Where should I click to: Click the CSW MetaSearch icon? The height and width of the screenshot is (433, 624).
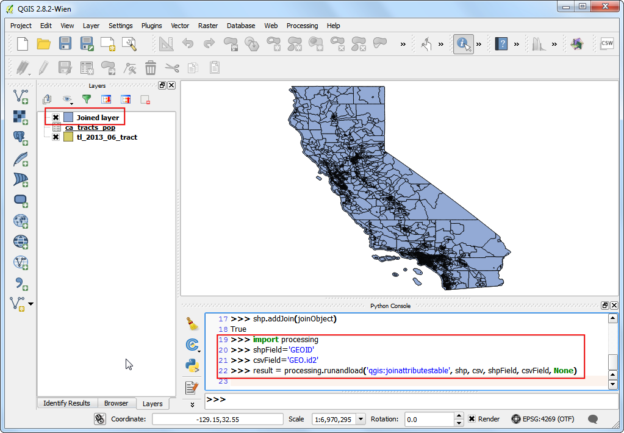(607, 43)
